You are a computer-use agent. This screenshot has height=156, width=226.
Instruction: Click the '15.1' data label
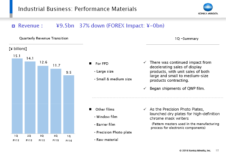point(17,56)
